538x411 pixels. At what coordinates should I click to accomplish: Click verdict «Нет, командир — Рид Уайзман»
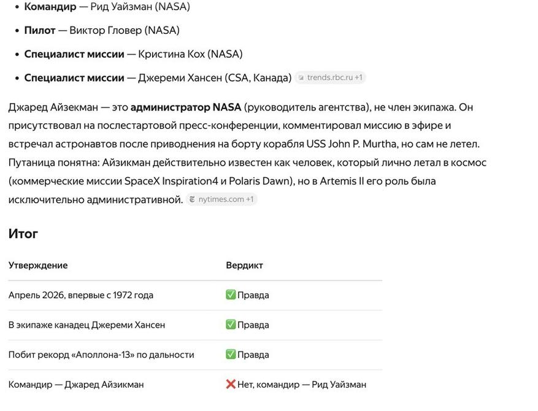point(302,385)
